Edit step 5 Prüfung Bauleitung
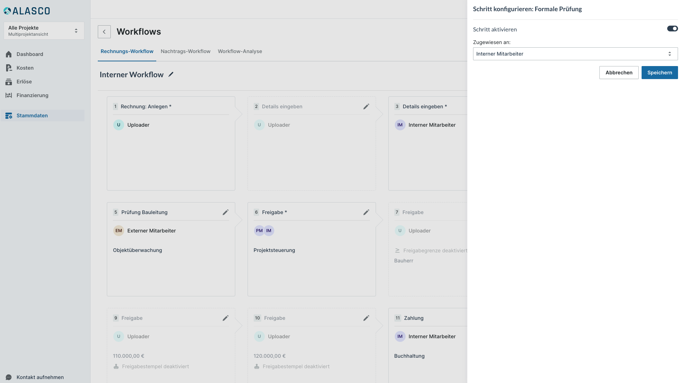The width and height of the screenshot is (682, 383). tap(226, 212)
